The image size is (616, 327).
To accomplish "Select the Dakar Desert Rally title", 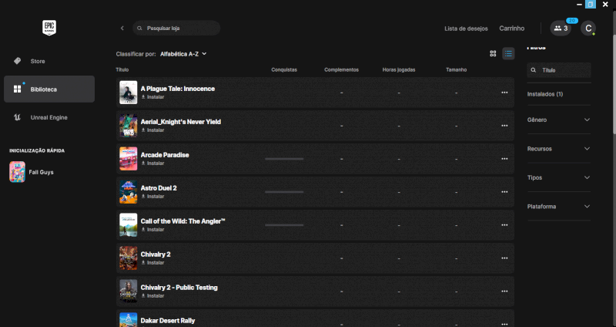I will tap(168, 320).
